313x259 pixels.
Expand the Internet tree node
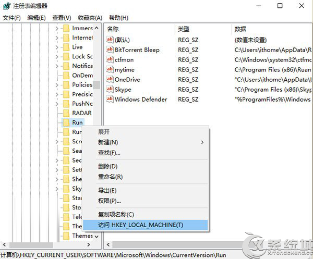[x=57, y=38]
